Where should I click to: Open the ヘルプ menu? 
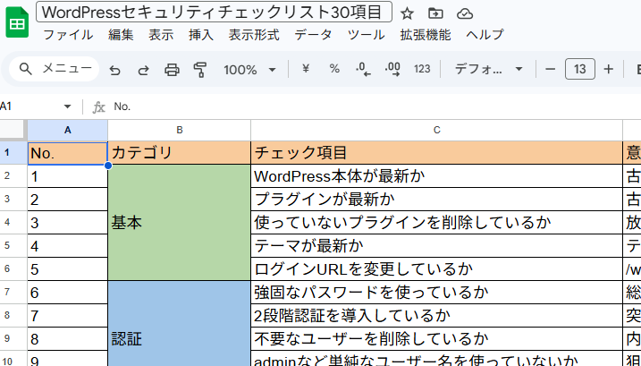[x=485, y=35]
